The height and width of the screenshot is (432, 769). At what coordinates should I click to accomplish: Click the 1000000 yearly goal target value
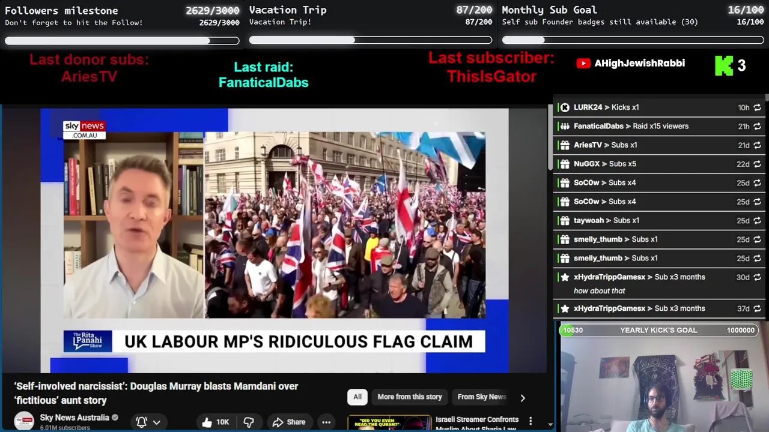coord(741,330)
